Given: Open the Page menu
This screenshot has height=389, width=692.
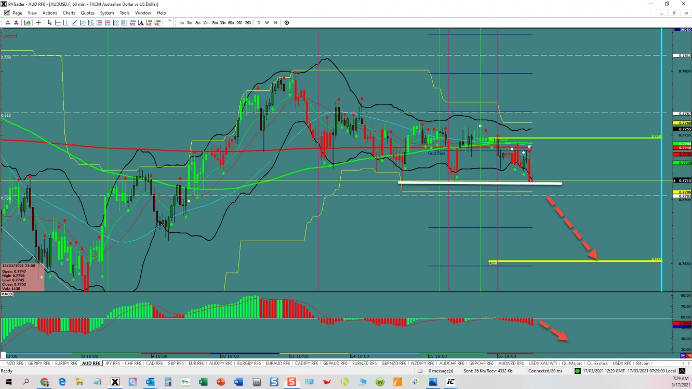Looking at the screenshot, I should click(x=17, y=13).
